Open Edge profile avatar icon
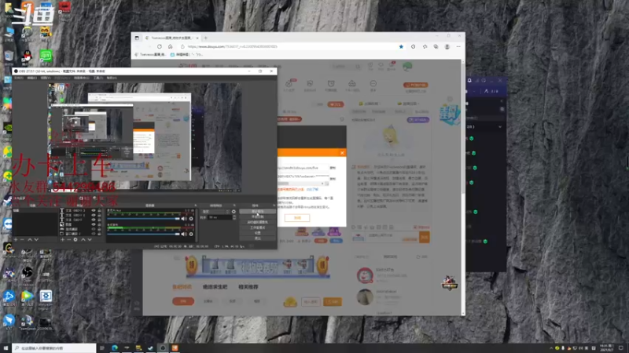This screenshot has width=629, height=353. pos(447,46)
